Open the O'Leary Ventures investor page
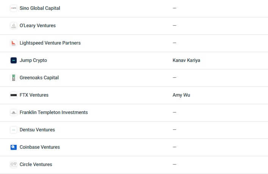The height and width of the screenshot is (174, 268). click(37, 26)
